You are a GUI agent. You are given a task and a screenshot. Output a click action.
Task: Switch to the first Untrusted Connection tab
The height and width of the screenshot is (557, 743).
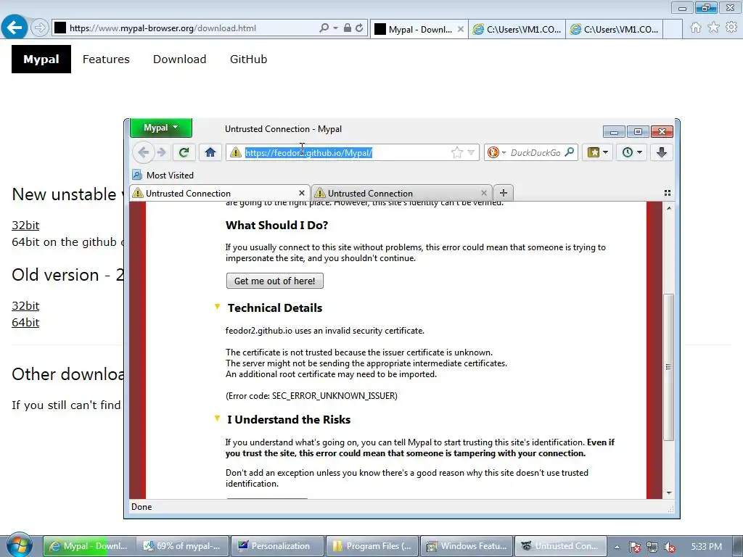220,193
